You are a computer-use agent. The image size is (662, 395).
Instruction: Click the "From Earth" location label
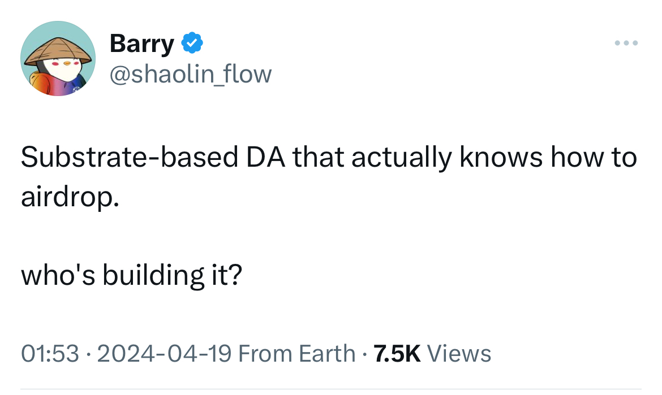point(296,354)
